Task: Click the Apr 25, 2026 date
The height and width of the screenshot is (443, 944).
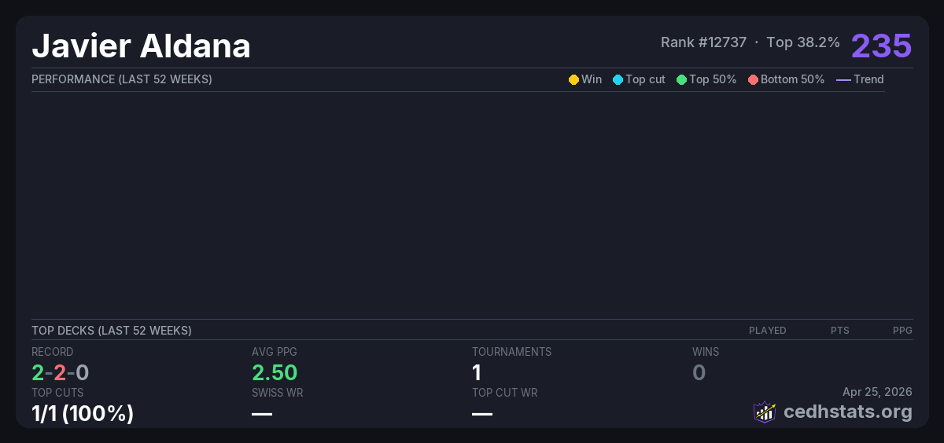Action: [877, 392]
